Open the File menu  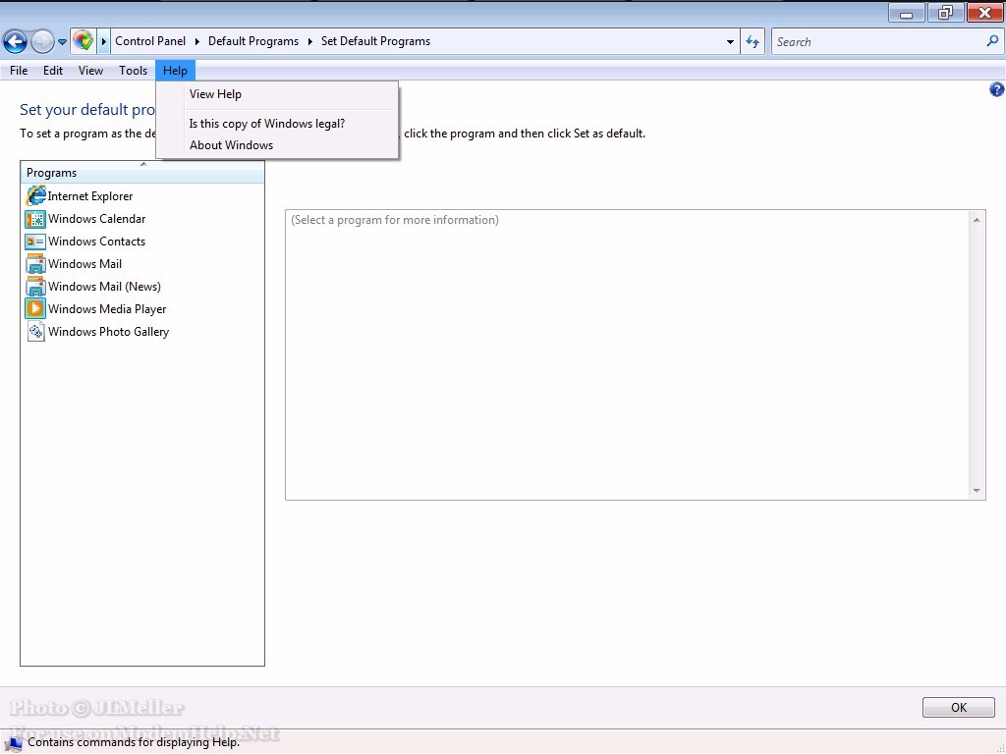coord(19,71)
